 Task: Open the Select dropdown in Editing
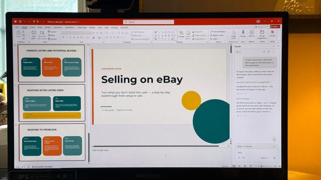(214, 39)
